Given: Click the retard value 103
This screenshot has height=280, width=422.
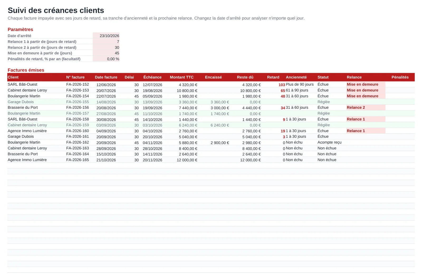Looking at the screenshot, I should tap(282, 85).
